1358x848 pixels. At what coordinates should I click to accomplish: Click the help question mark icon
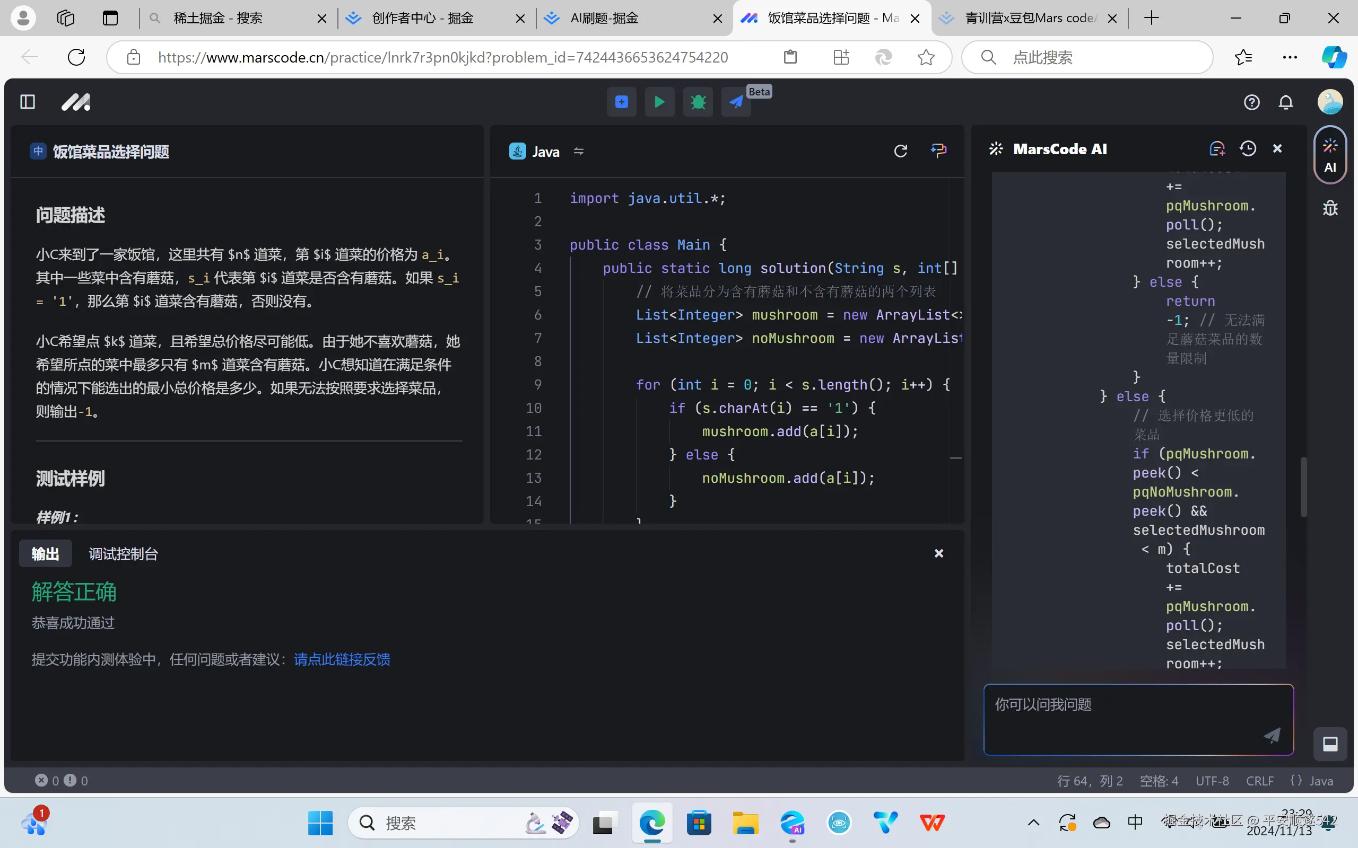[1251, 103]
